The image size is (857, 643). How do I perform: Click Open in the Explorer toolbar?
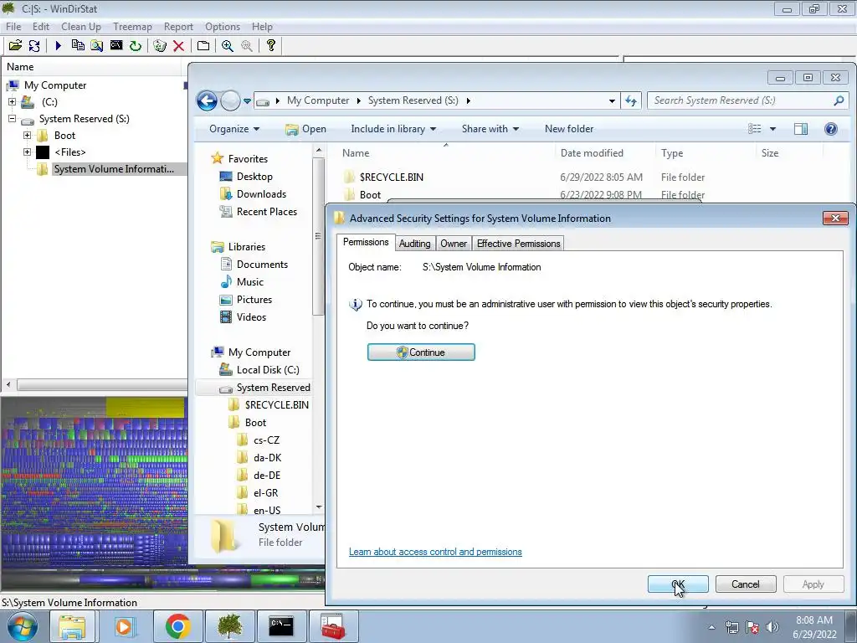(305, 129)
